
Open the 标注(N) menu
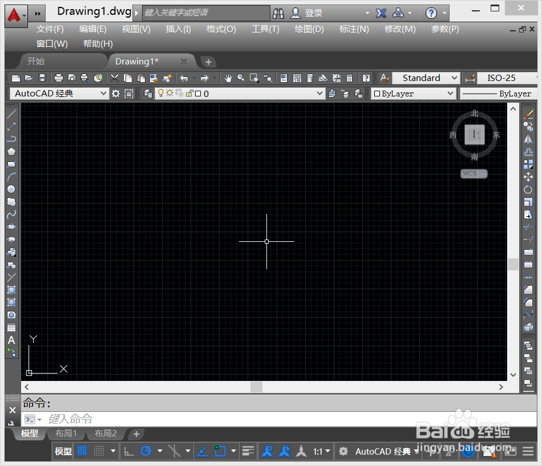point(354,29)
